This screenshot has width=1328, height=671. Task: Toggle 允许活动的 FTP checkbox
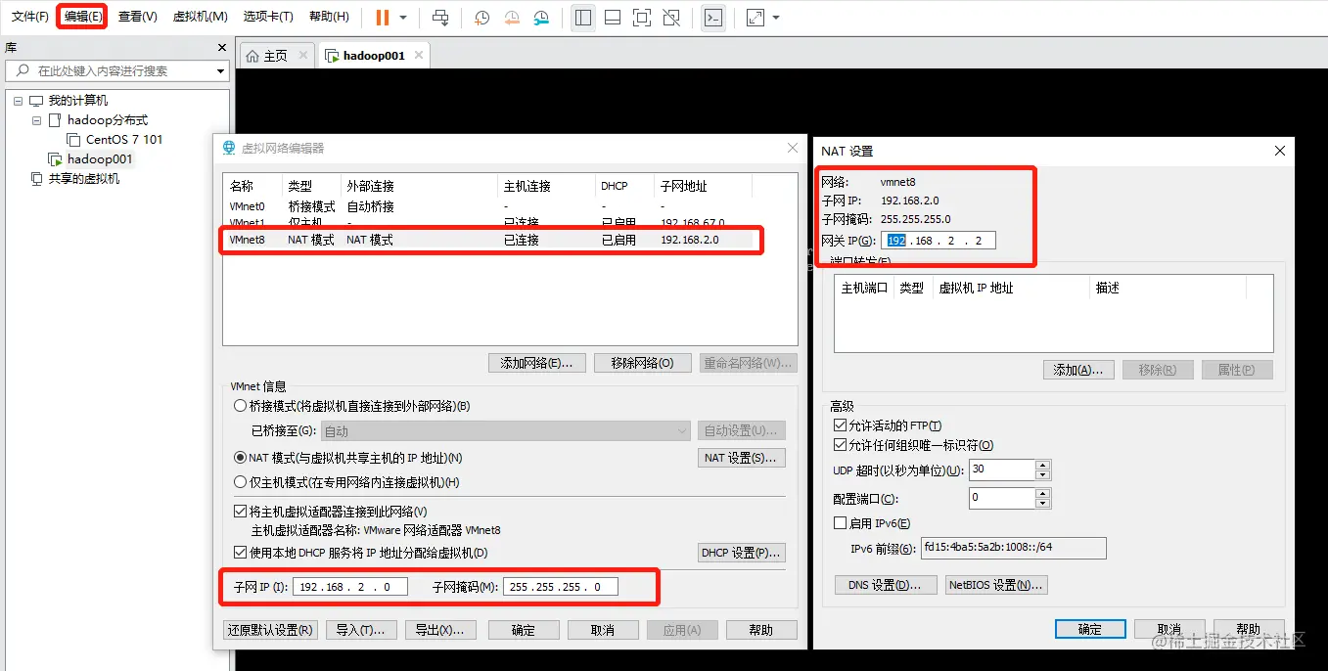pyautogui.click(x=840, y=425)
